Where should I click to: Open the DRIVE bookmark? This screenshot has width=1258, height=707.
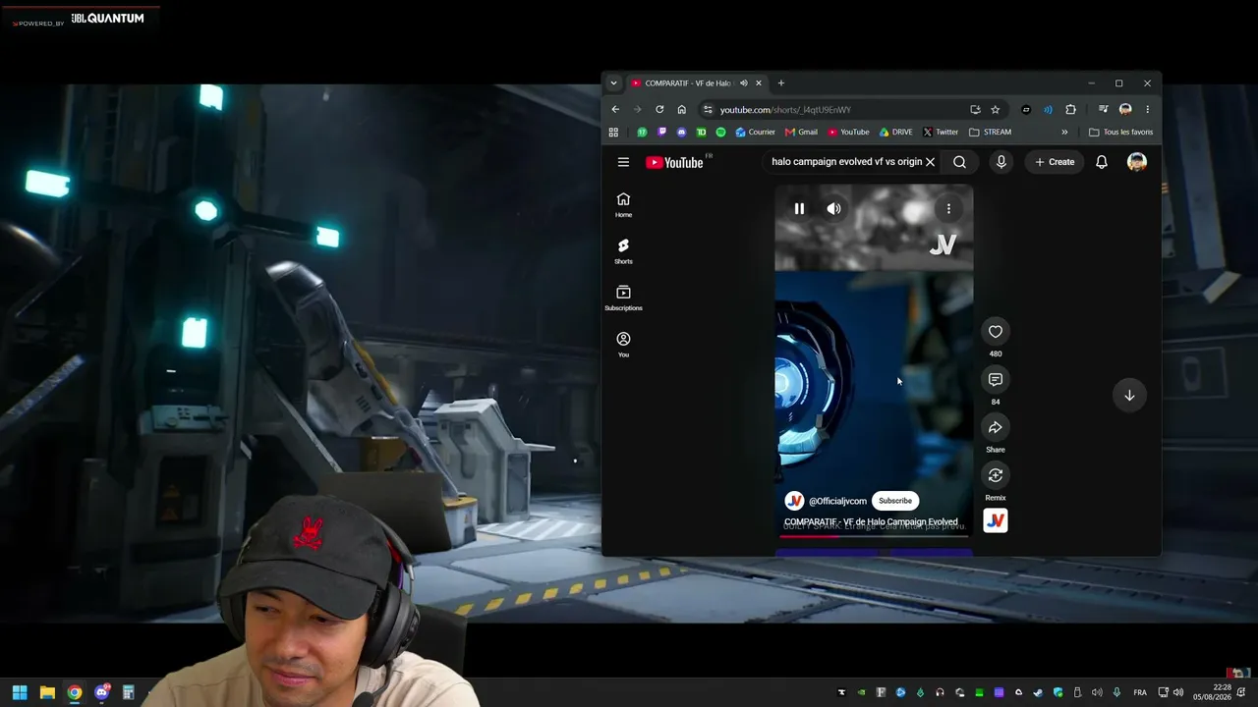pos(896,133)
